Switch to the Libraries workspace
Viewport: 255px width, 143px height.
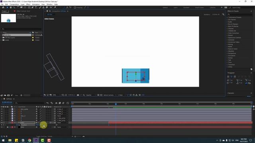coord(212,8)
